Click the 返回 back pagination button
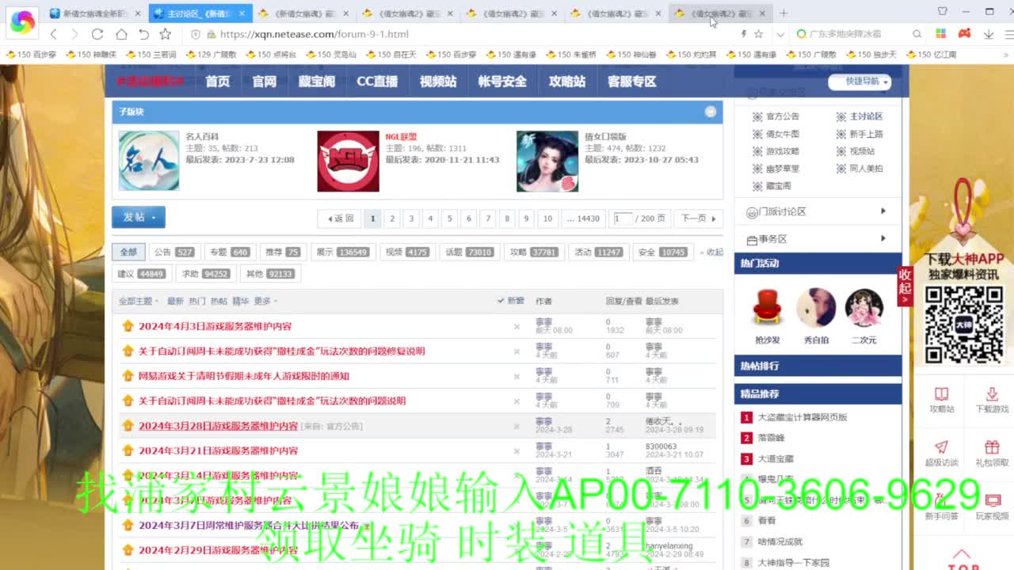Image resolution: width=1014 pixels, height=570 pixels. tap(341, 218)
